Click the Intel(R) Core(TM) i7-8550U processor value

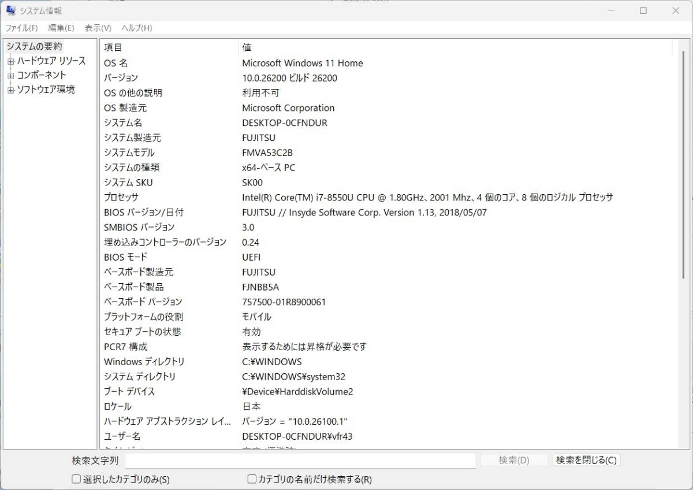pyautogui.click(x=427, y=198)
